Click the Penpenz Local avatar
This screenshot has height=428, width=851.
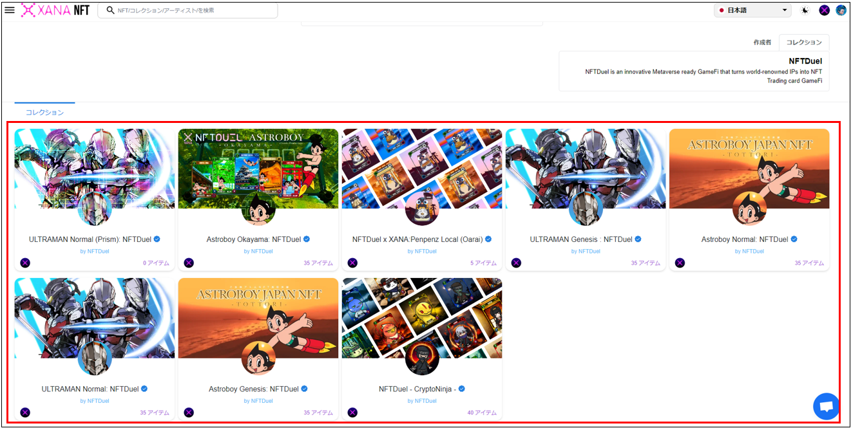(x=422, y=209)
